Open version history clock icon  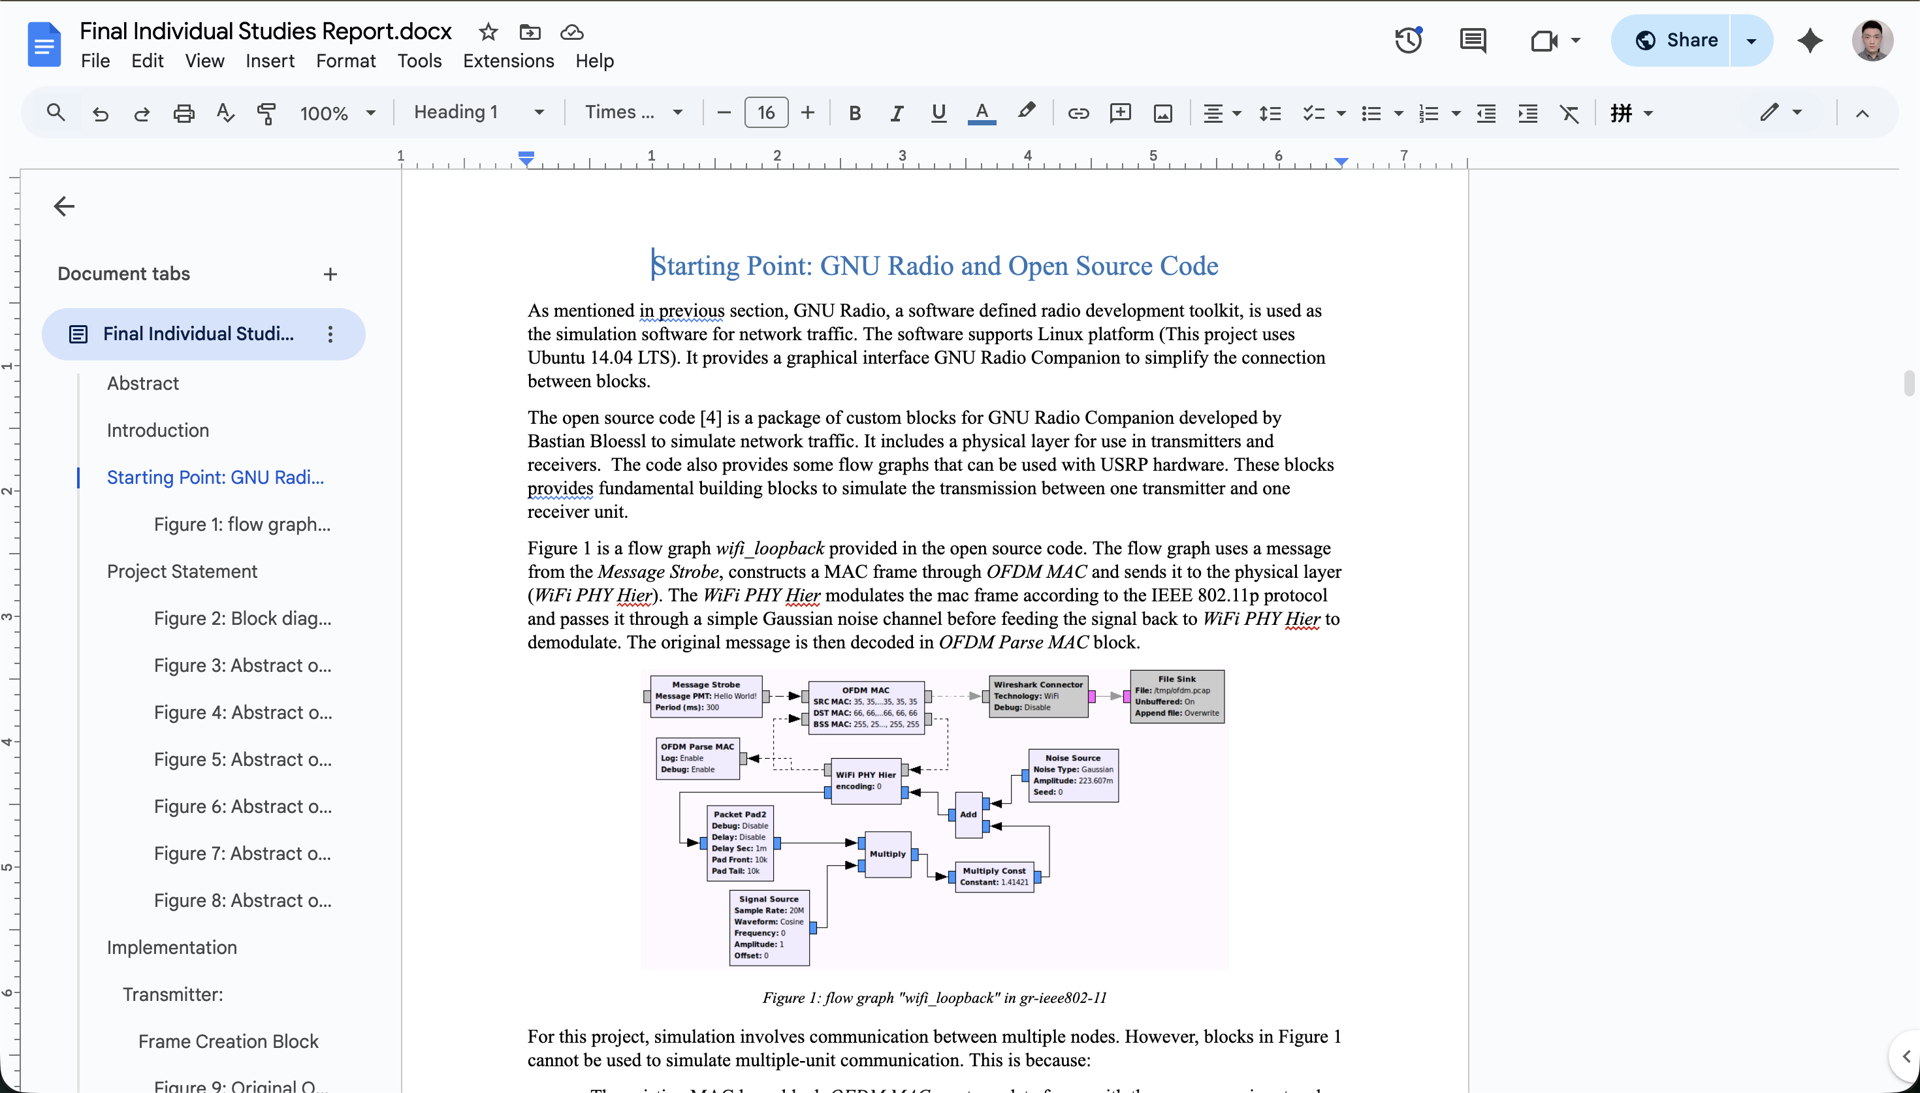click(1408, 40)
